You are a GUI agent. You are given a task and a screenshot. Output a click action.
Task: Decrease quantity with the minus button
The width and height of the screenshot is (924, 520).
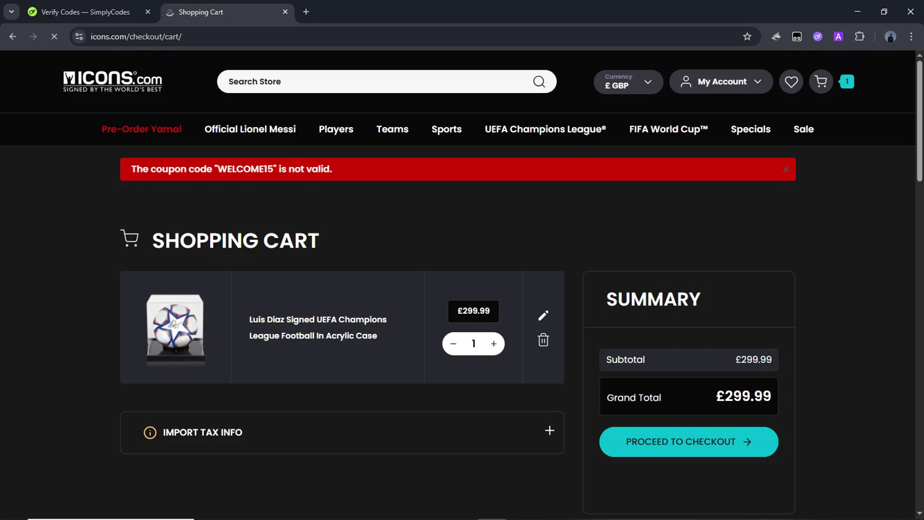click(x=453, y=344)
